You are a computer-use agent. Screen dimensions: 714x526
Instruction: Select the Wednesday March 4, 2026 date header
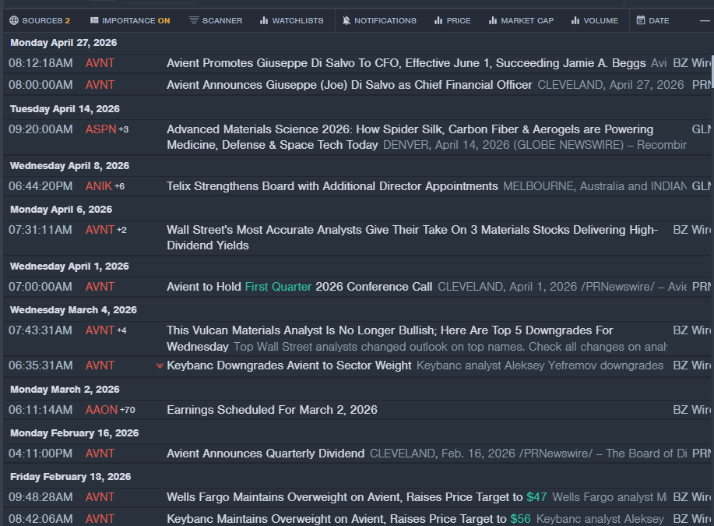pyautogui.click(x=73, y=310)
